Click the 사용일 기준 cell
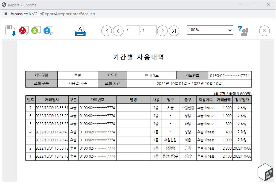 point(78,83)
